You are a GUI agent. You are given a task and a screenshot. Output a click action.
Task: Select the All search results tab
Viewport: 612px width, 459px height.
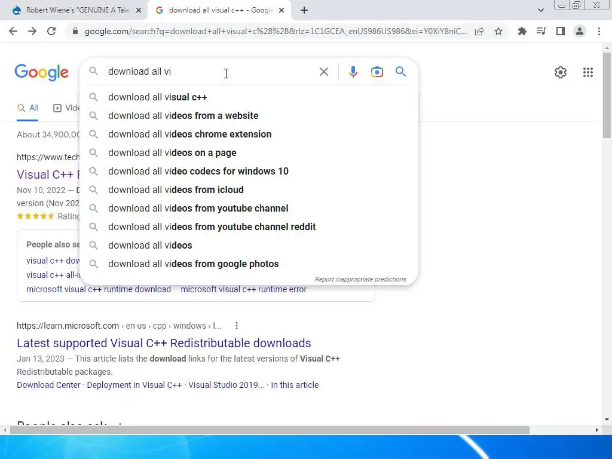click(x=27, y=108)
